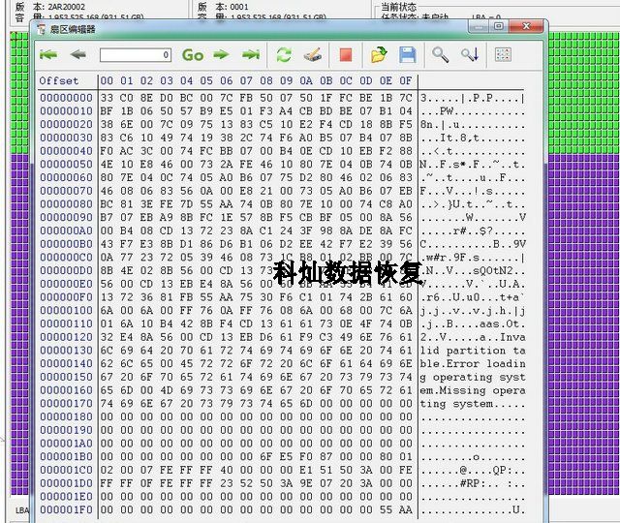Select offset row 000001B0
Image resolution: width=620 pixels, height=523 pixels.
[x=66, y=456]
